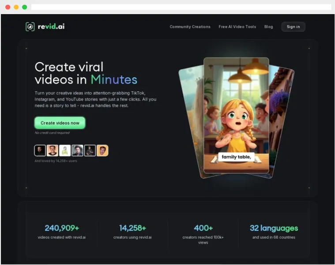Select the third avatar with white cartoon figure

(65, 150)
